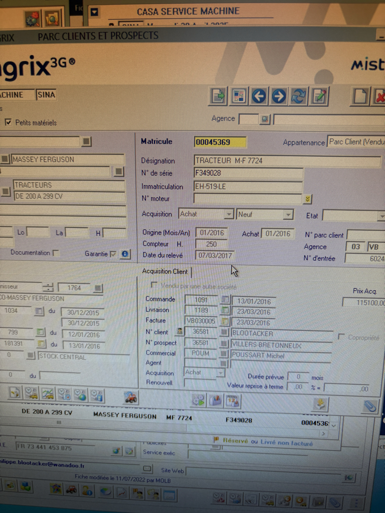Click the Date du relevé field
385x513 pixels.
(x=215, y=255)
